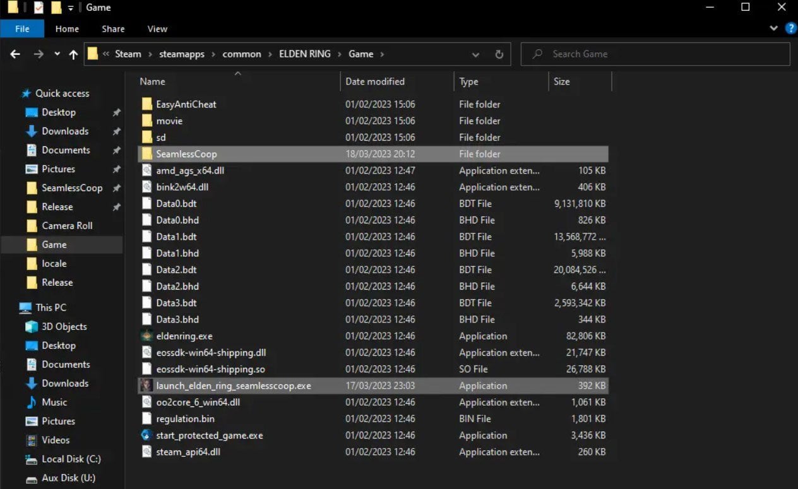Open the recent locations dropdown arrow
Screen dimensions: 798x489
pyautogui.click(x=57, y=54)
